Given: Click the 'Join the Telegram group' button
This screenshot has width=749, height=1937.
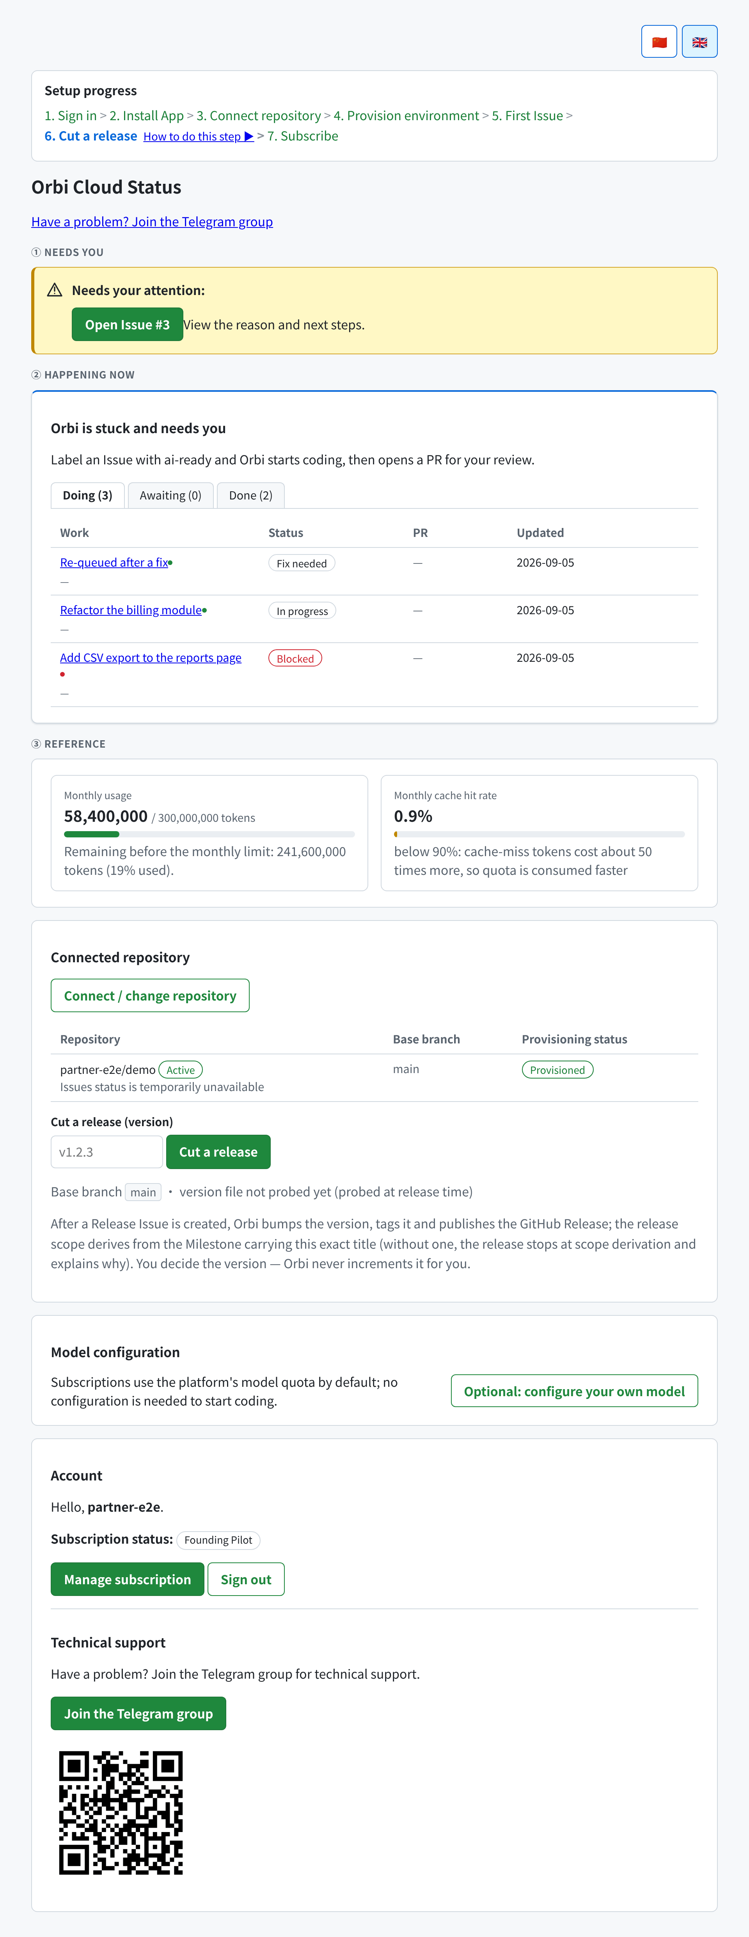Looking at the screenshot, I should point(138,1714).
